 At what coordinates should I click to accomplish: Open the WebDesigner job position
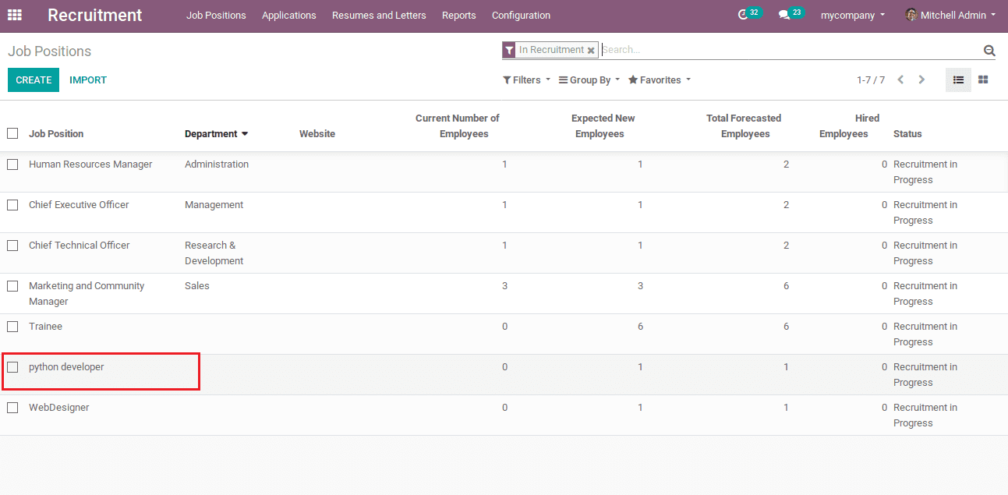tap(59, 408)
